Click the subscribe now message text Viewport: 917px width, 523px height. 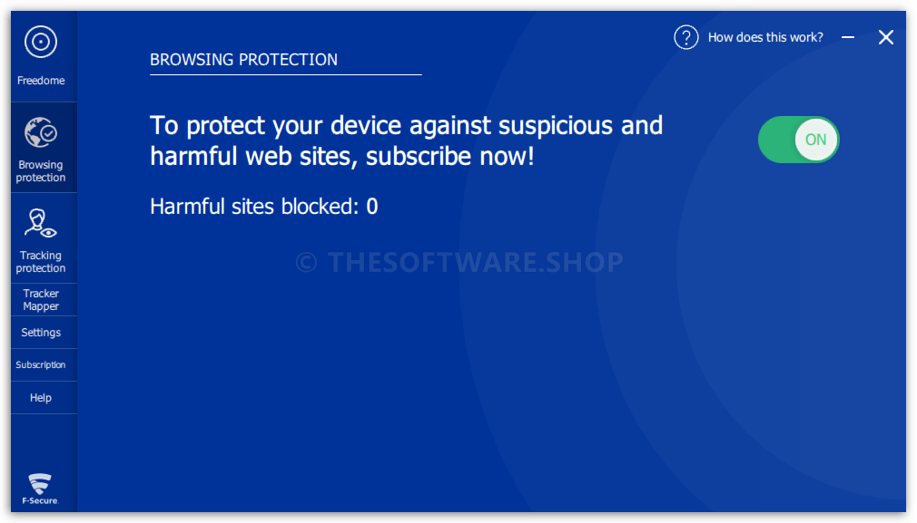pyautogui.click(x=407, y=140)
